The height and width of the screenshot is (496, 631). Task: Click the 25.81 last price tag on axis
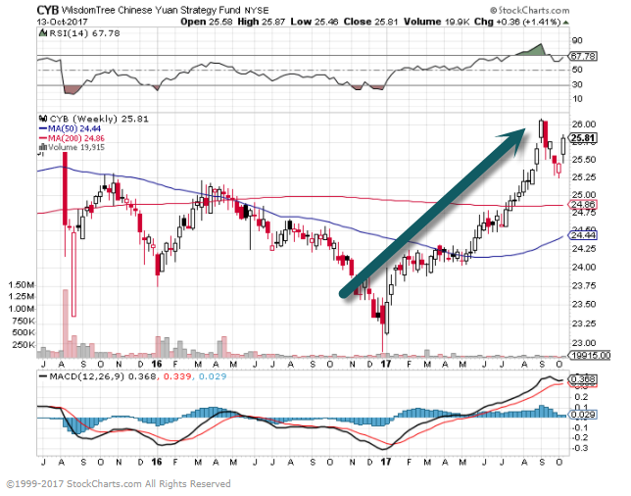[x=582, y=138]
